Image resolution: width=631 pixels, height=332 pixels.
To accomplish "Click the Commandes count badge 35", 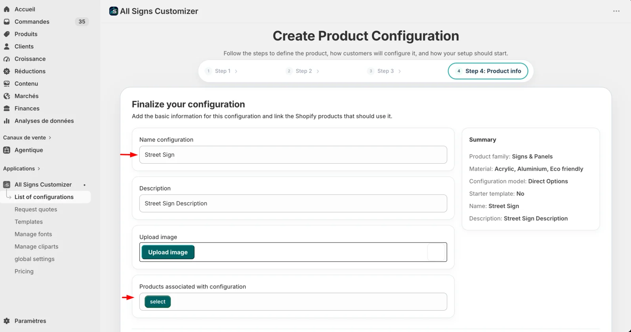I will point(82,22).
